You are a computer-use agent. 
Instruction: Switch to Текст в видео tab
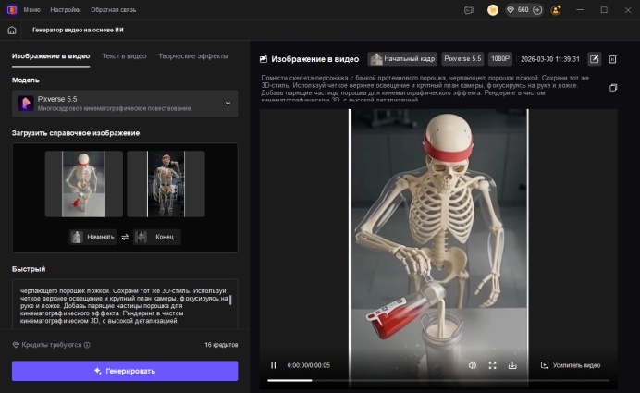coord(124,56)
